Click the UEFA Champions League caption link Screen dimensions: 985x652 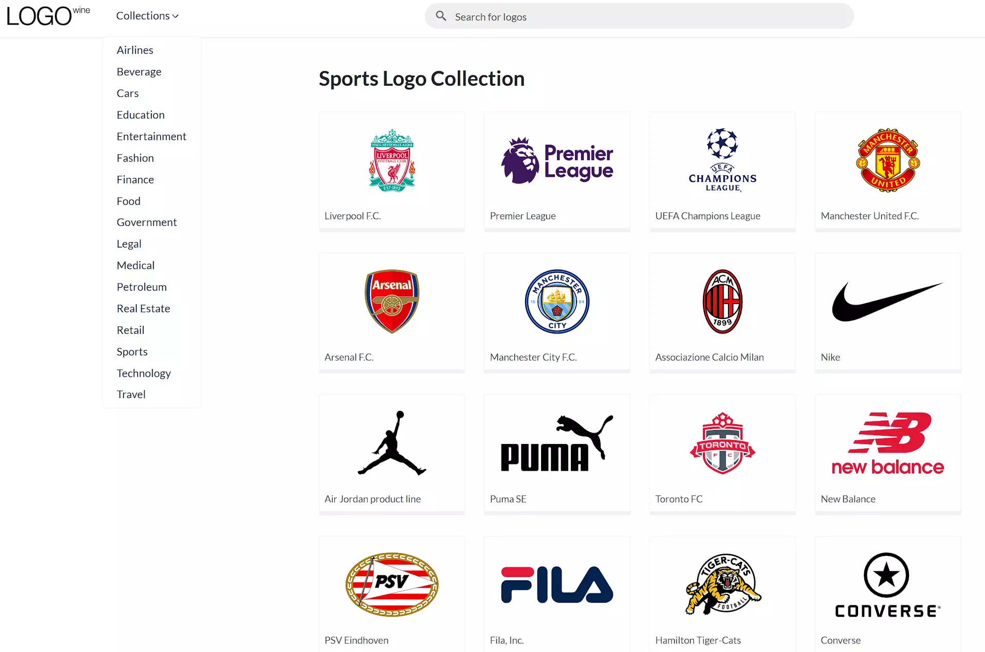tap(708, 216)
